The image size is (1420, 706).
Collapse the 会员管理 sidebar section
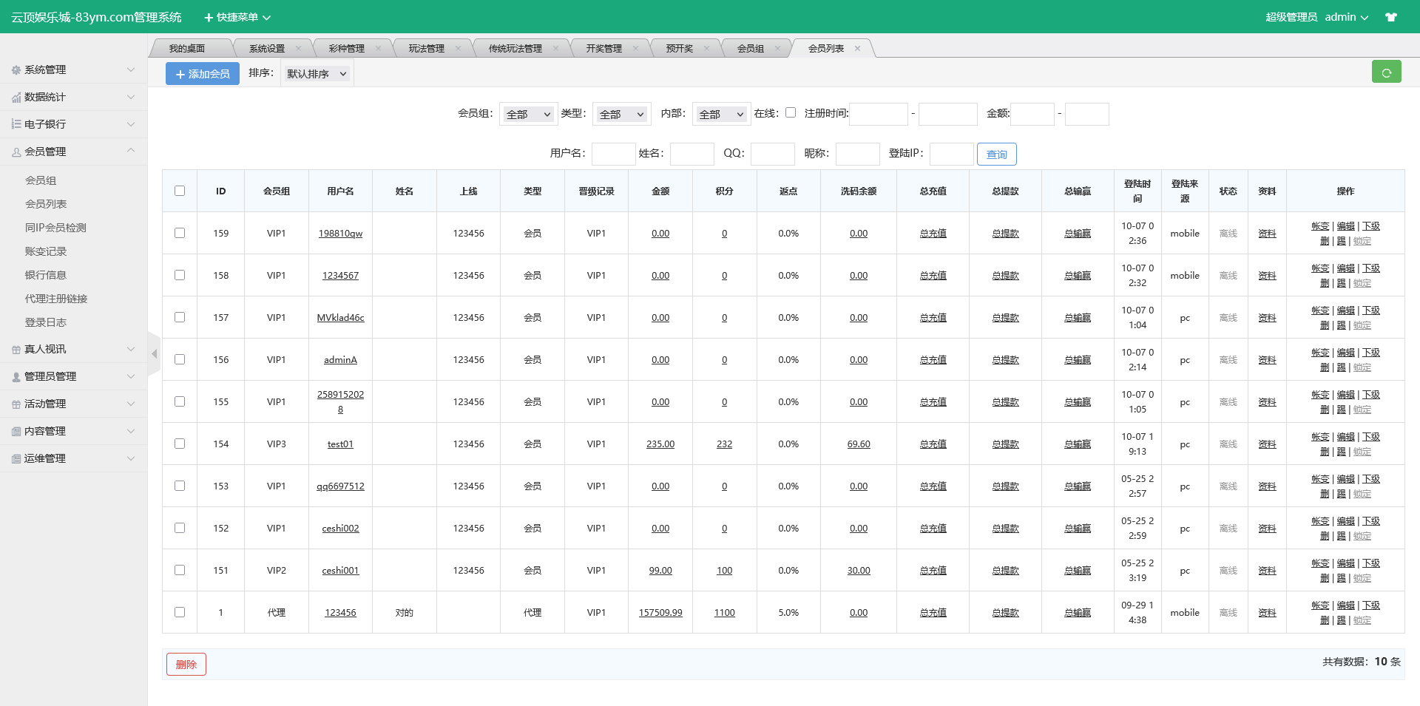[74, 152]
